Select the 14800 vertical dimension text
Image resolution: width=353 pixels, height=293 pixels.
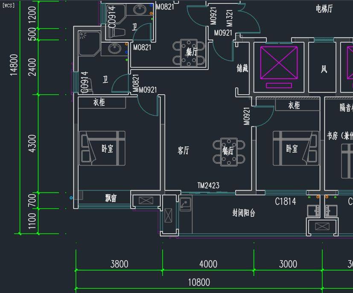point(14,65)
